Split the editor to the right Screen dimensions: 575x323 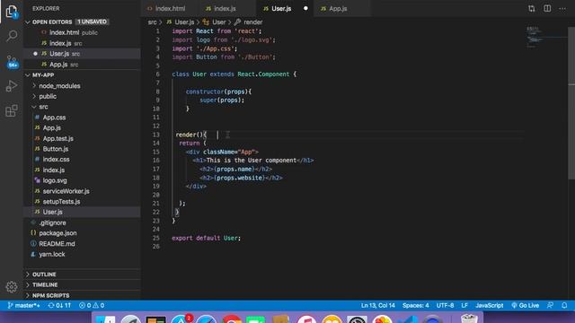coord(547,8)
